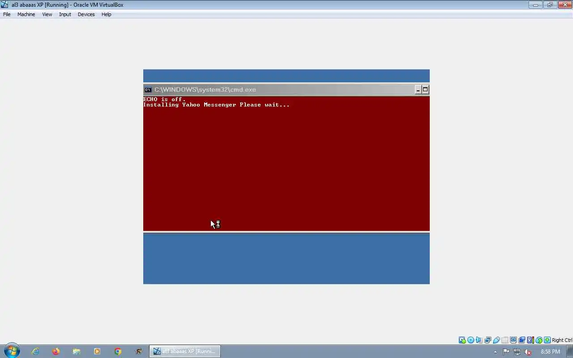Viewport: 573px width, 358px height.
Task: Open the USB devices status icon
Action: (x=496, y=340)
